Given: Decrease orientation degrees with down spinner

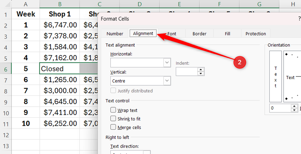Looking at the screenshot, I should point(294,110).
